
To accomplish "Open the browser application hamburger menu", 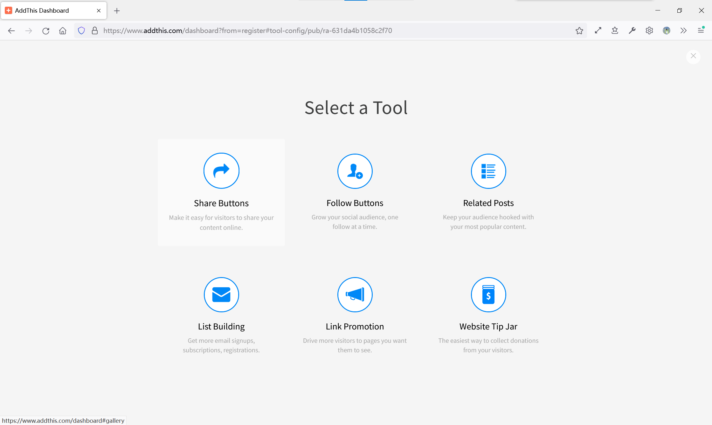I will coord(701,30).
